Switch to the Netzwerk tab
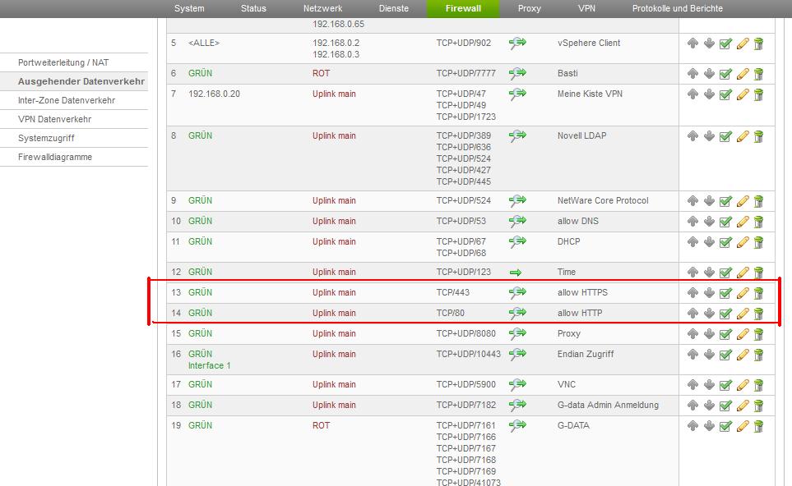 (322, 8)
